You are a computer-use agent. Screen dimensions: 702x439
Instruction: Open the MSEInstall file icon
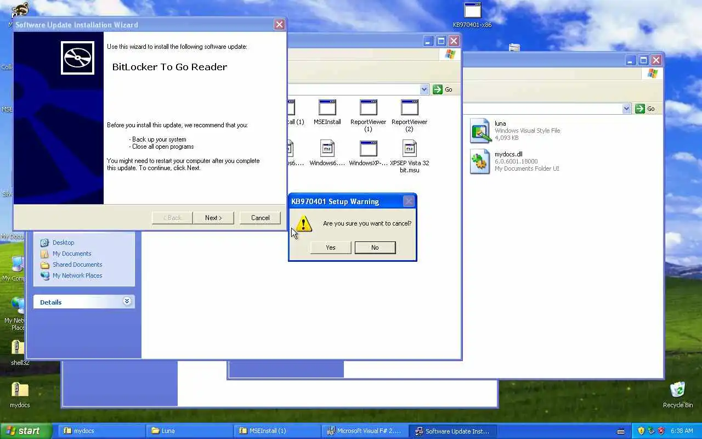point(327,108)
